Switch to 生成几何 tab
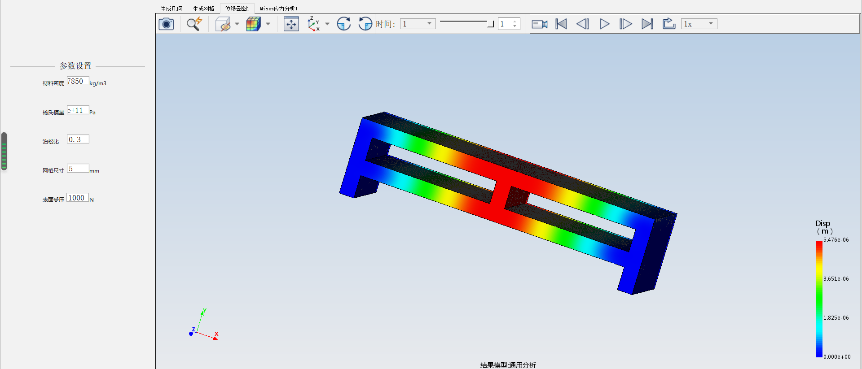Viewport: 862px width, 369px height. (x=172, y=9)
